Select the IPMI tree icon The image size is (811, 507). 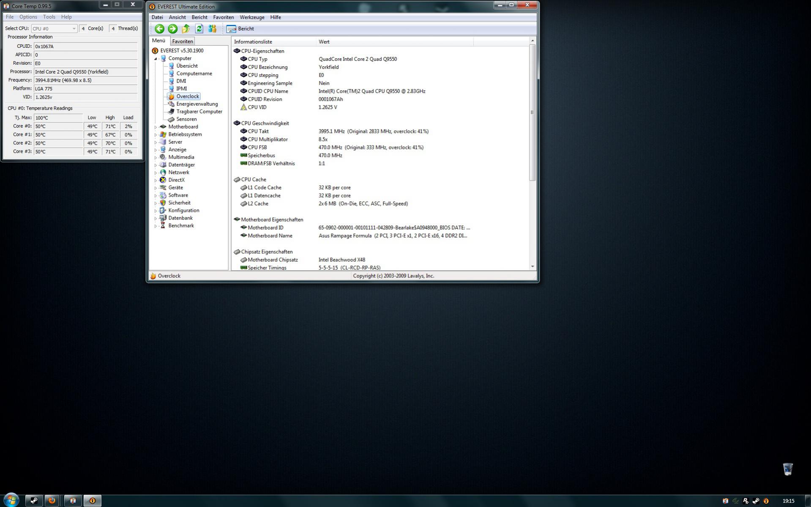(x=171, y=89)
